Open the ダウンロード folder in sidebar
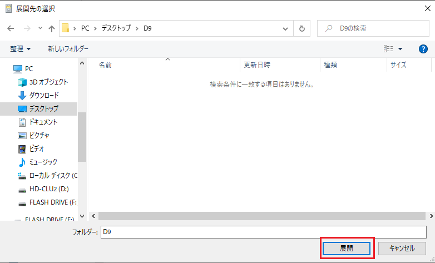Viewport: 435px width, 263px height. coord(48,95)
